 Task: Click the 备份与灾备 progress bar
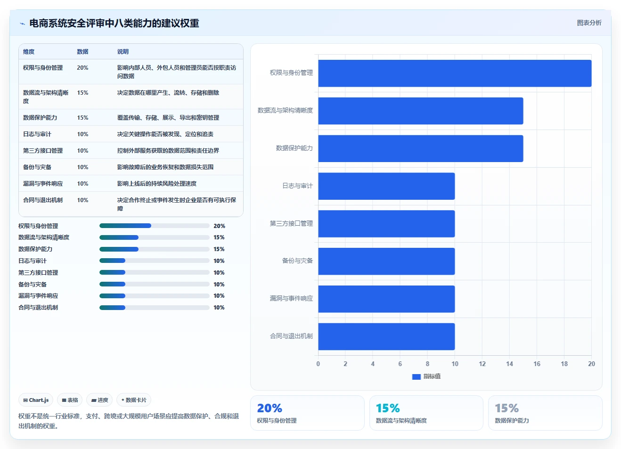tap(155, 284)
